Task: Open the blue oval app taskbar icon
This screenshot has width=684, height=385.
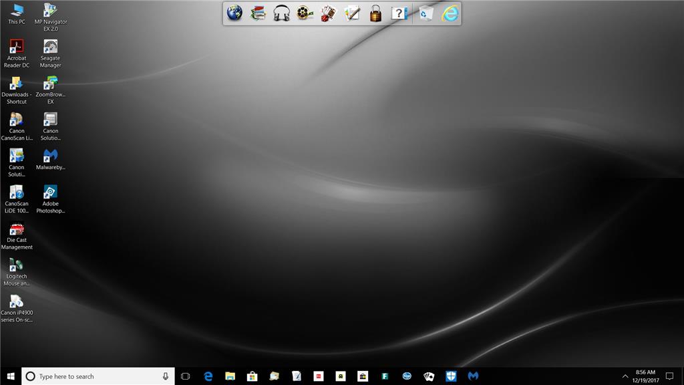Action: click(x=407, y=376)
